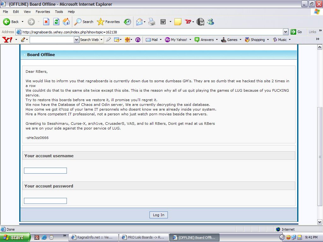Click the Links toolbar label

tap(312, 32)
